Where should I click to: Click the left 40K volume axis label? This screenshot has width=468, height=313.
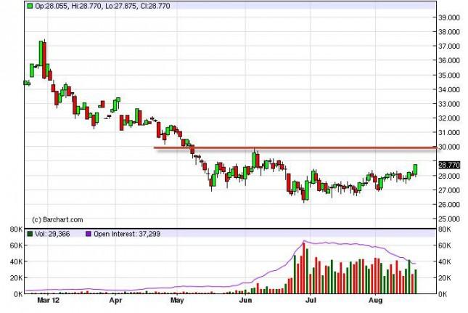[16, 261]
